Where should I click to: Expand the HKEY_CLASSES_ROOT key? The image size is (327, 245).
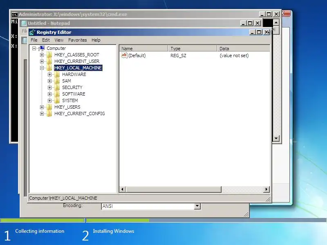42,55
